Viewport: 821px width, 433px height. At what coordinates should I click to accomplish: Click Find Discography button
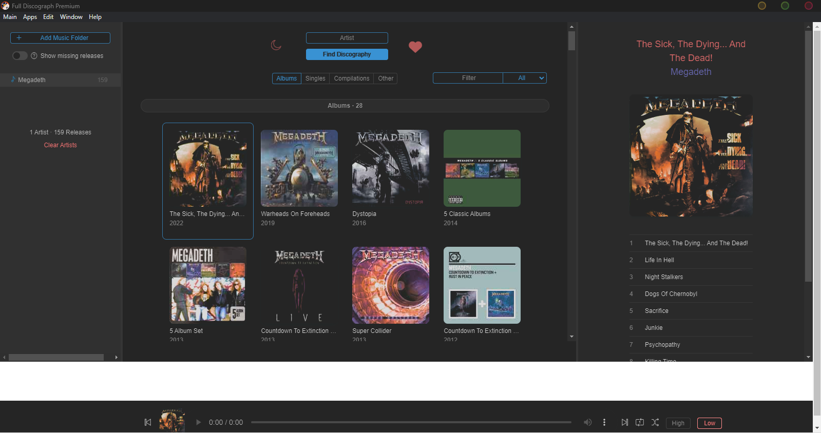tap(347, 54)
